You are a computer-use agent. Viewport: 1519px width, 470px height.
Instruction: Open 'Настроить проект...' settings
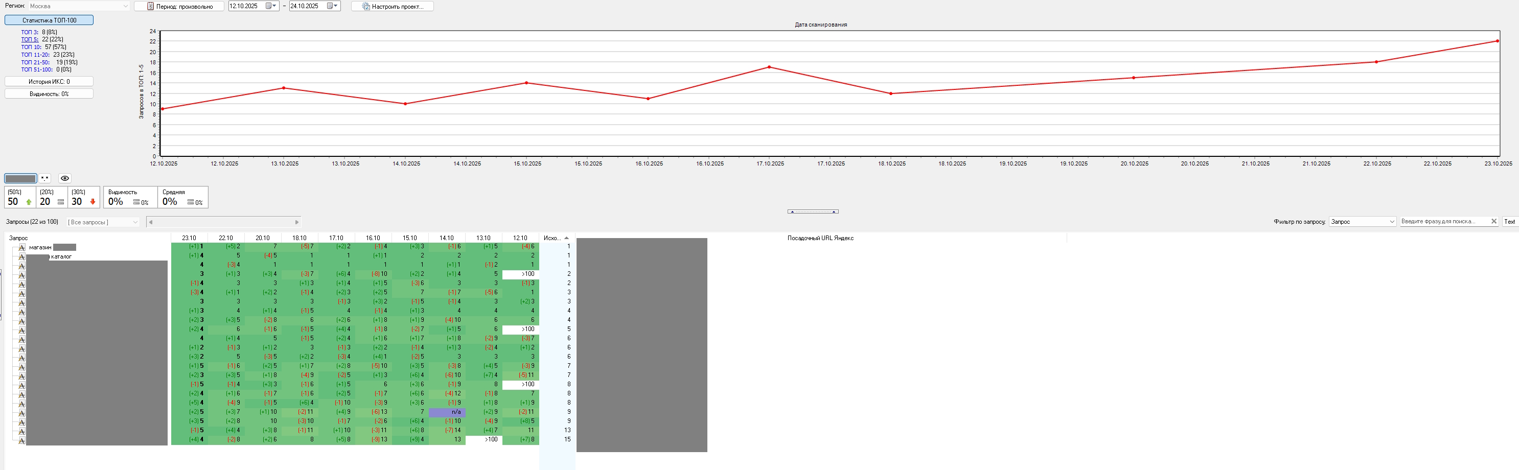392,6
